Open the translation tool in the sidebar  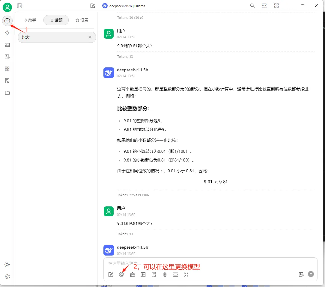pyautogui.click(x=7, y=57)
